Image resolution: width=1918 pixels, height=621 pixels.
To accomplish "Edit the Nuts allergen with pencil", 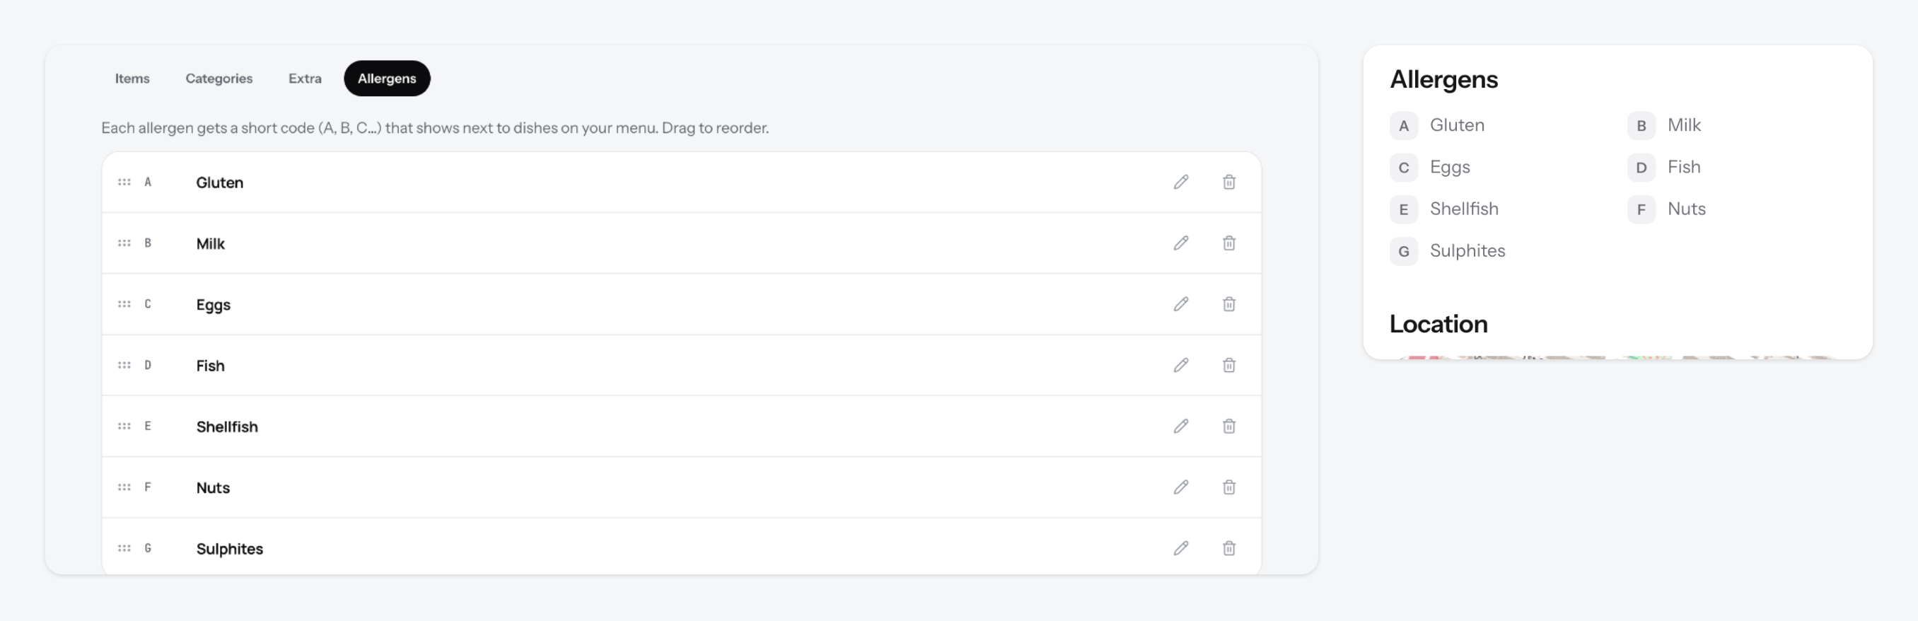I will 1181,488.
